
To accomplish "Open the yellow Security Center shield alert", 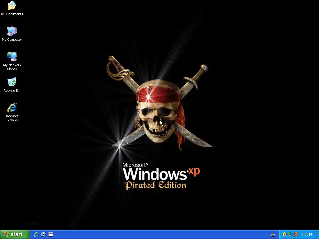I will (284, 234).
